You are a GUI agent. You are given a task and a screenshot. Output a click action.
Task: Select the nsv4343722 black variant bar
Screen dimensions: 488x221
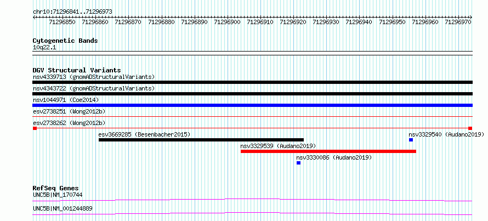pyautogui.click(x=252, y=94)
